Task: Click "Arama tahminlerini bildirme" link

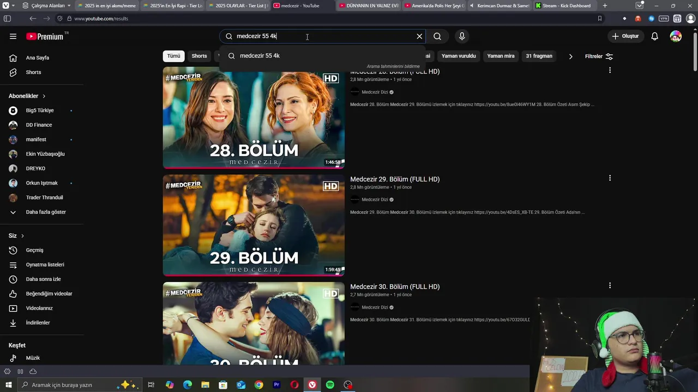Action: 393,66
